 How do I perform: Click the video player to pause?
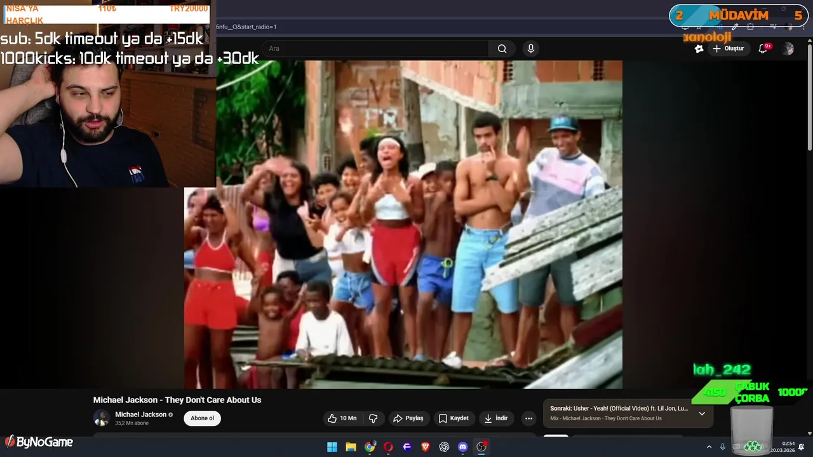[x=403, y=224]
